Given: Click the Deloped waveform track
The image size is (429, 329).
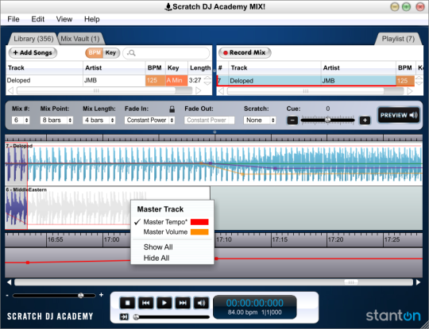Looking at the screenshot, I should point(214,164).
